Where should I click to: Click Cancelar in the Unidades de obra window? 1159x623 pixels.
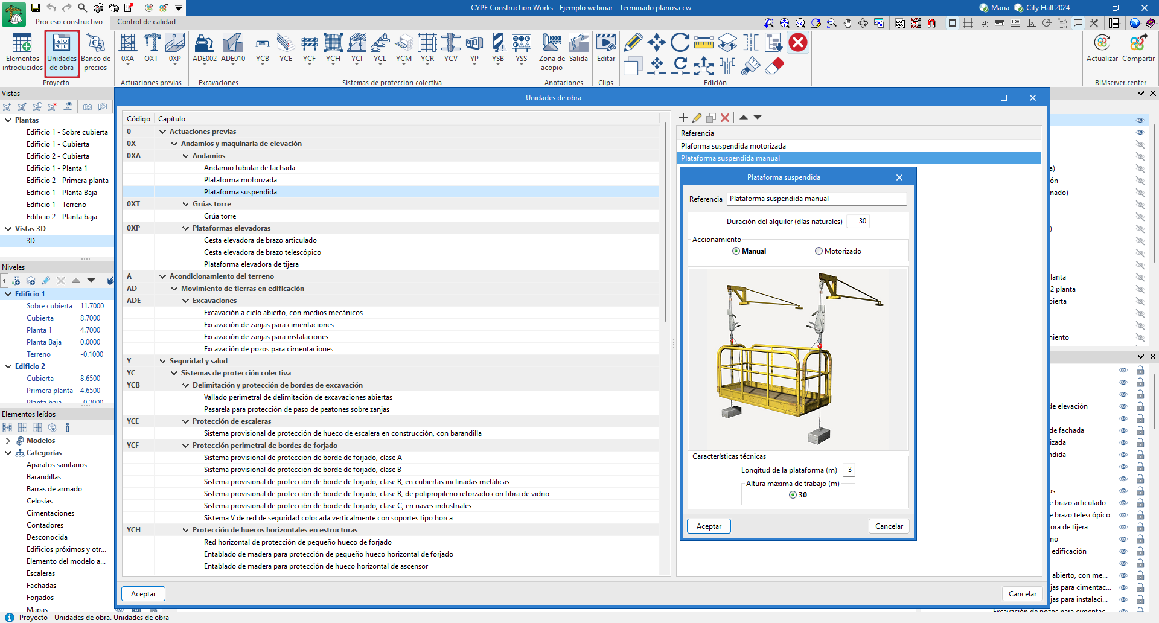1022,594
